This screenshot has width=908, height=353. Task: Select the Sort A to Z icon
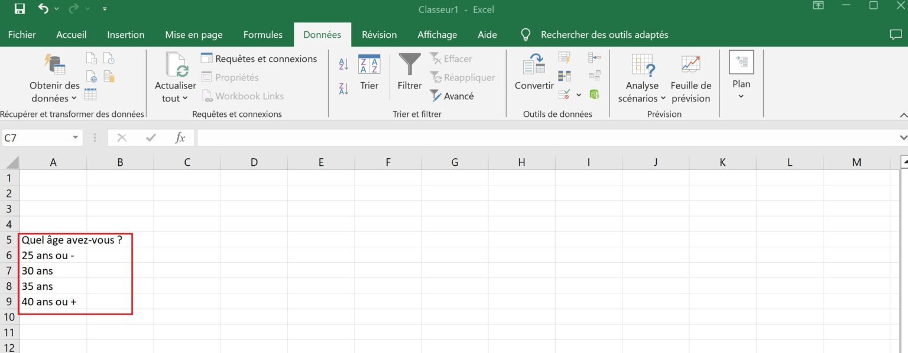(343, 64)
